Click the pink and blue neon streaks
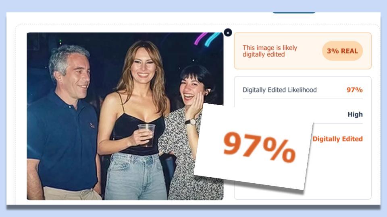The width and height of the screenshot is (387, 217). [207, 39]
